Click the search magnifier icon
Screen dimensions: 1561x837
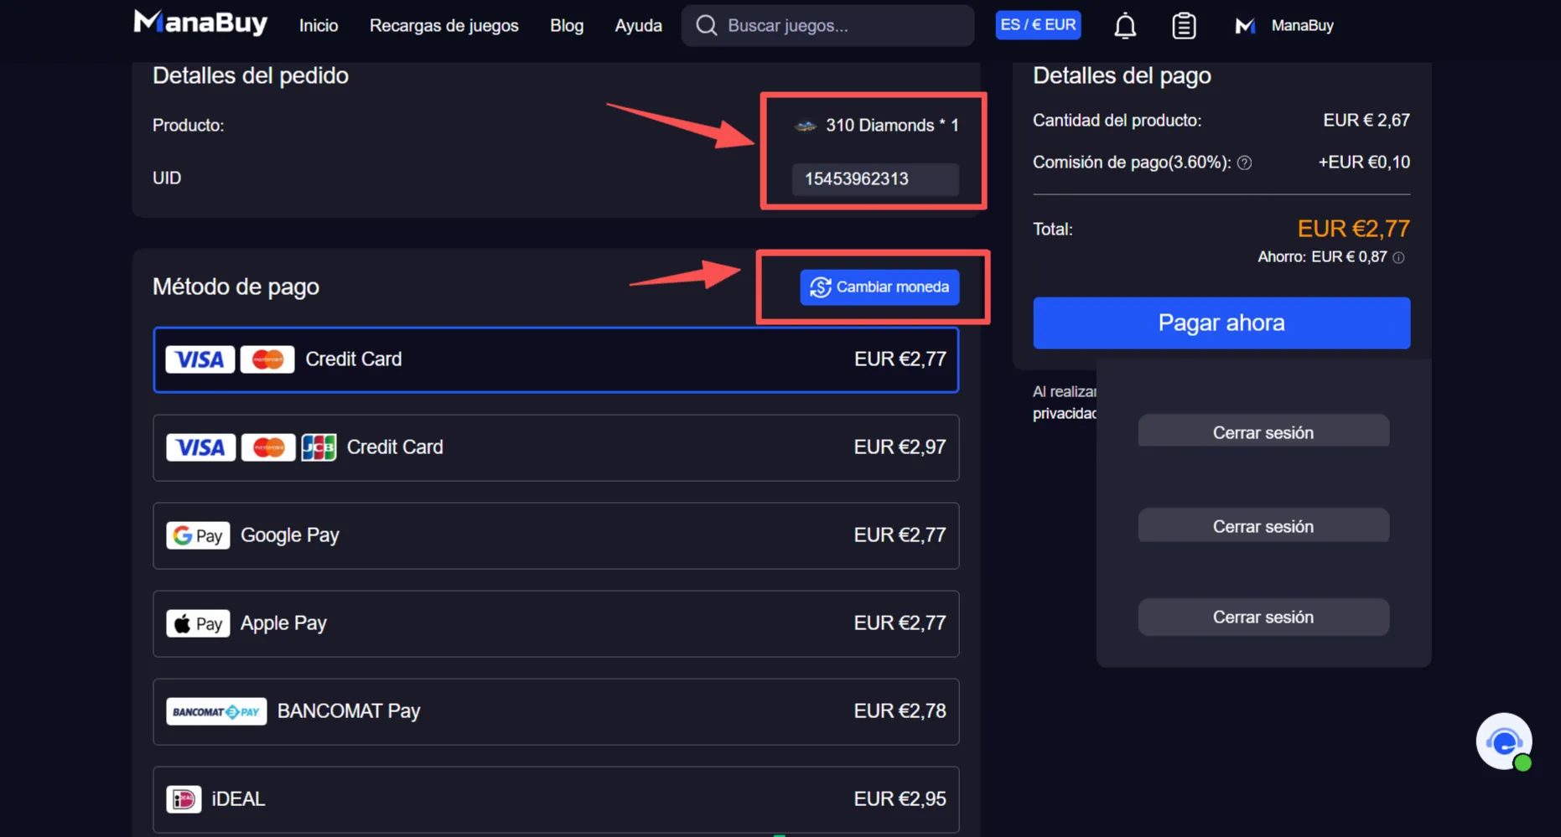click(707, 25)
